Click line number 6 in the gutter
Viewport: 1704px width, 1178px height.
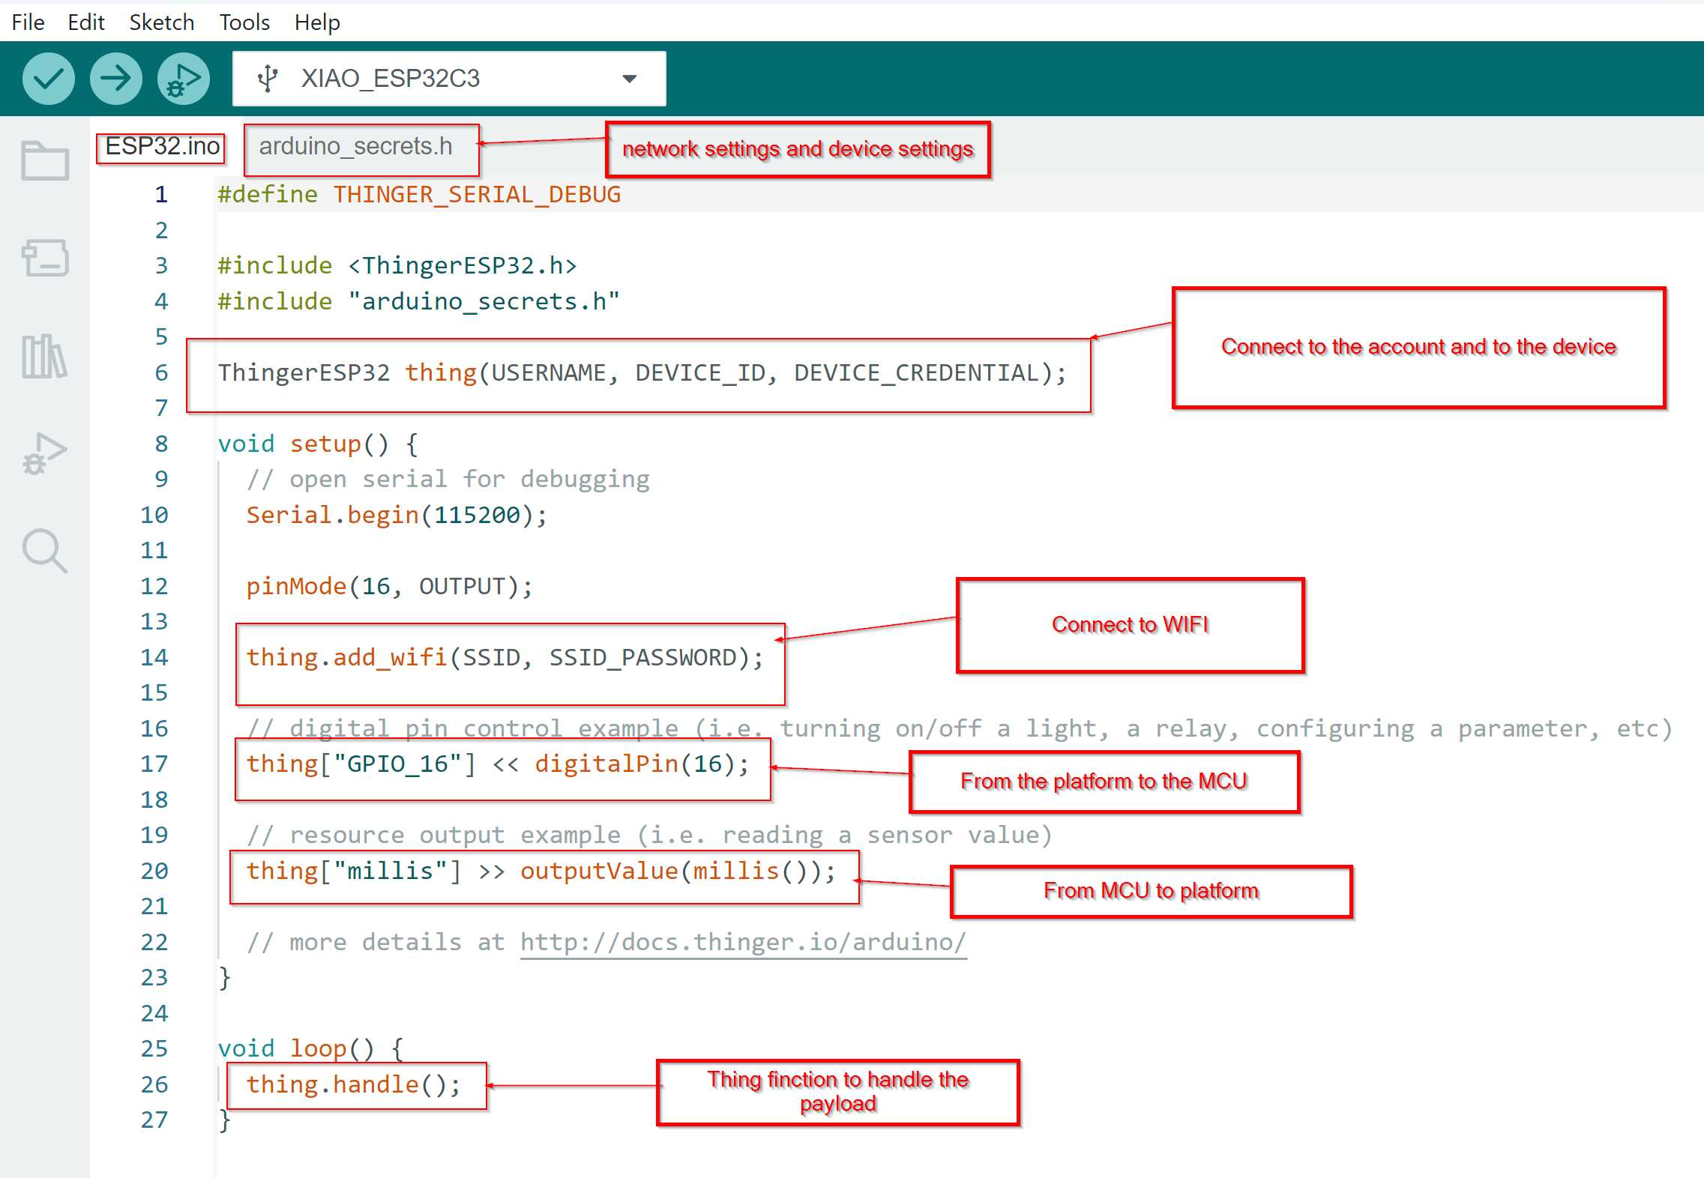[161, 372]
